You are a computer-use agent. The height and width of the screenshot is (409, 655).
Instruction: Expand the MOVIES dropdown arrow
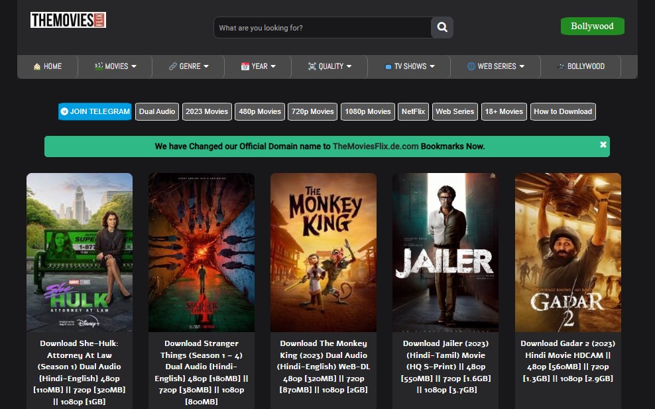134,66
